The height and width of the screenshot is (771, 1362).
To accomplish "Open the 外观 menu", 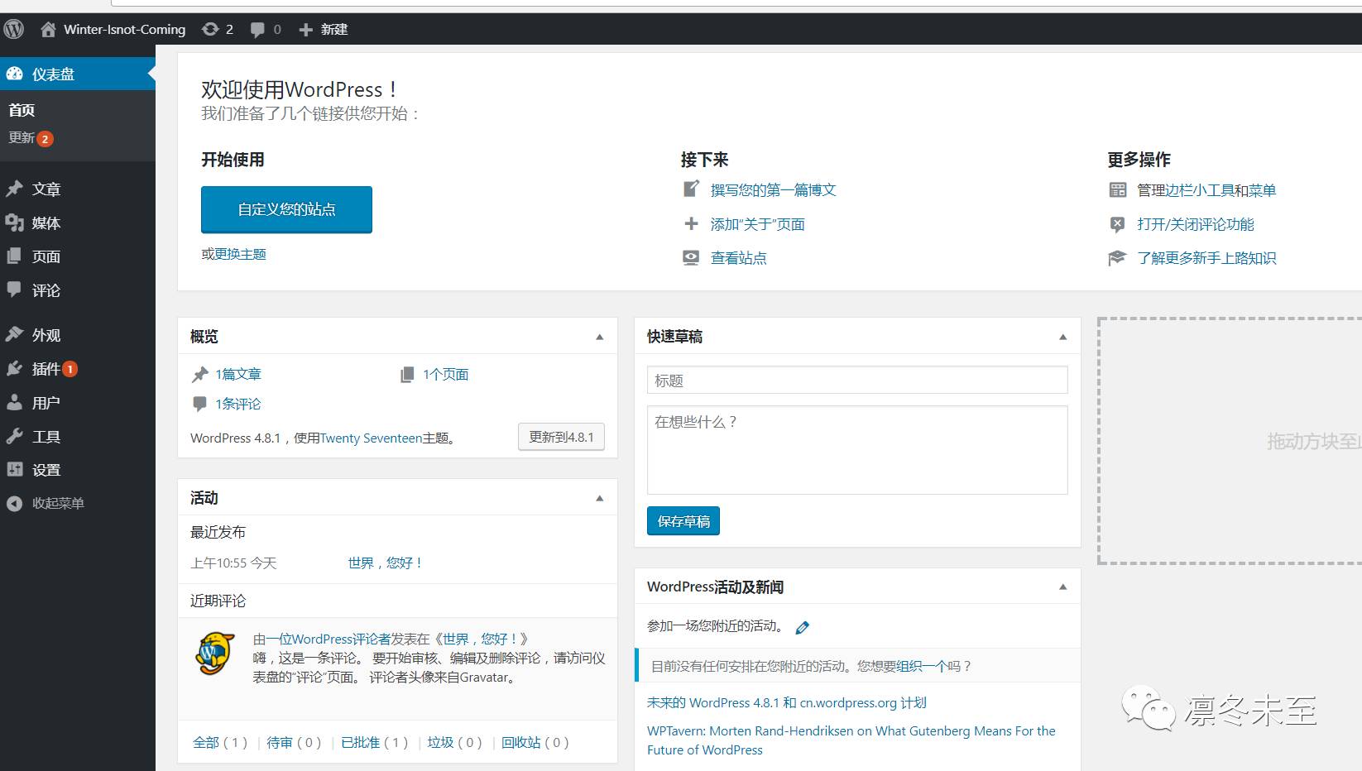I will (46, 334).
